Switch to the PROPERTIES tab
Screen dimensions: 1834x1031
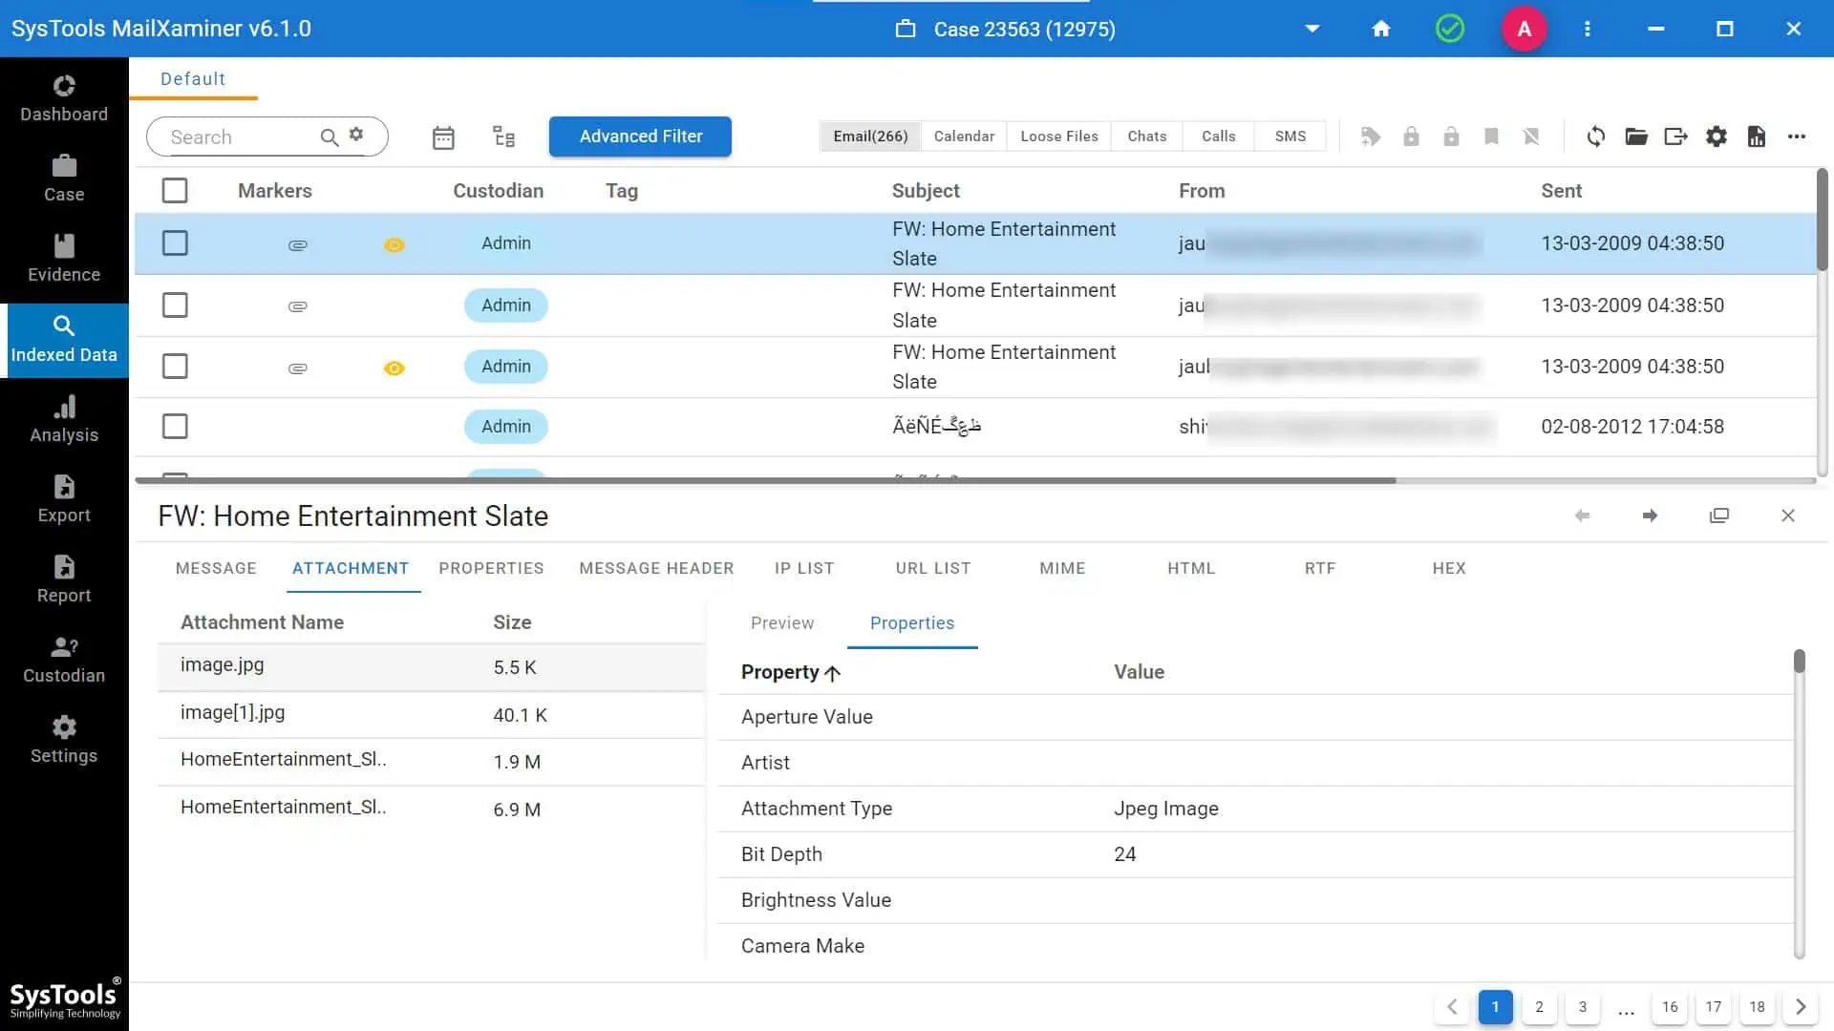coord(491,568)
